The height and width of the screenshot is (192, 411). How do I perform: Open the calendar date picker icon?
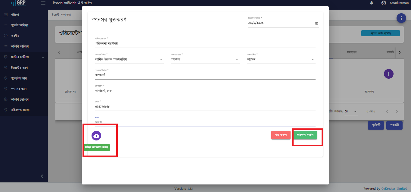point(316,23)
